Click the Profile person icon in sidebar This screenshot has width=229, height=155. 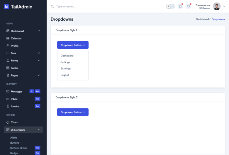8,46
